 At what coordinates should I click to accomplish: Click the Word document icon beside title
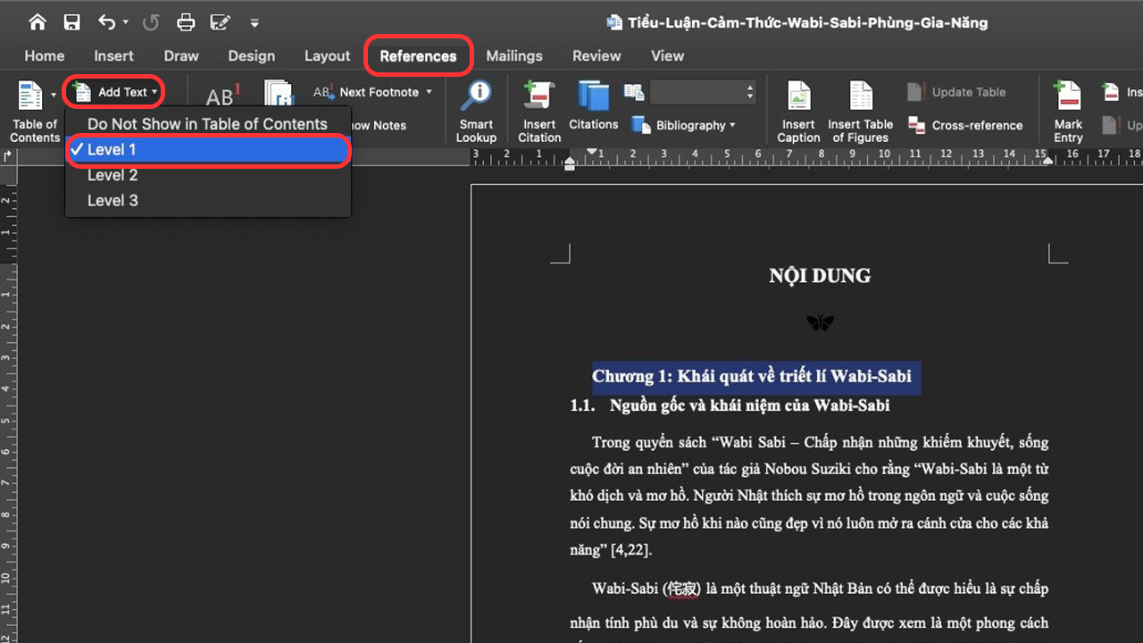tap(614, 22)
